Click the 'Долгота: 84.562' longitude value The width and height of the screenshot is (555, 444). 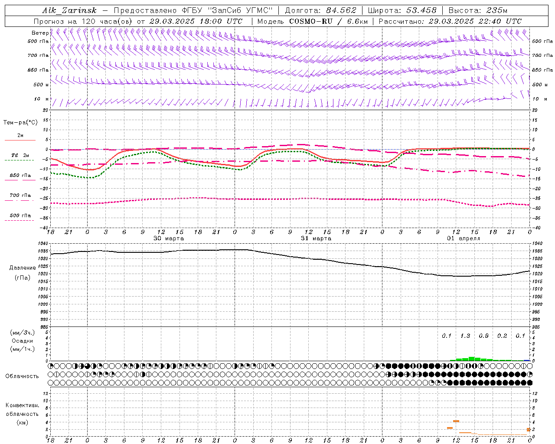pyautogui.click(x=320, y=10)
